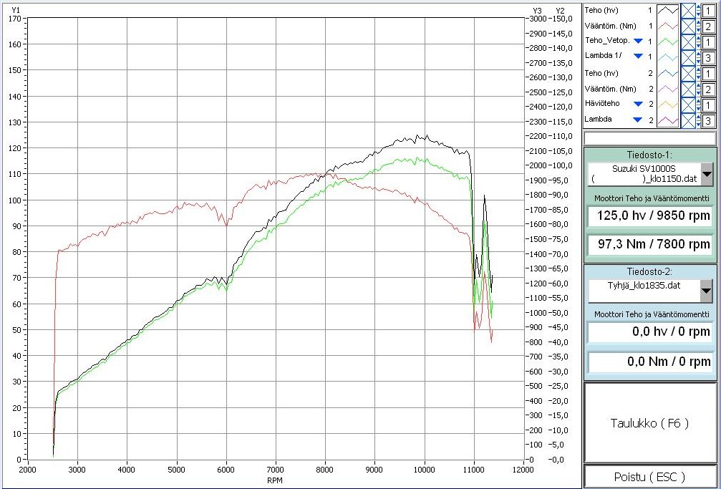Open the line style sample for Lambda 1/

tap(669, 57)
